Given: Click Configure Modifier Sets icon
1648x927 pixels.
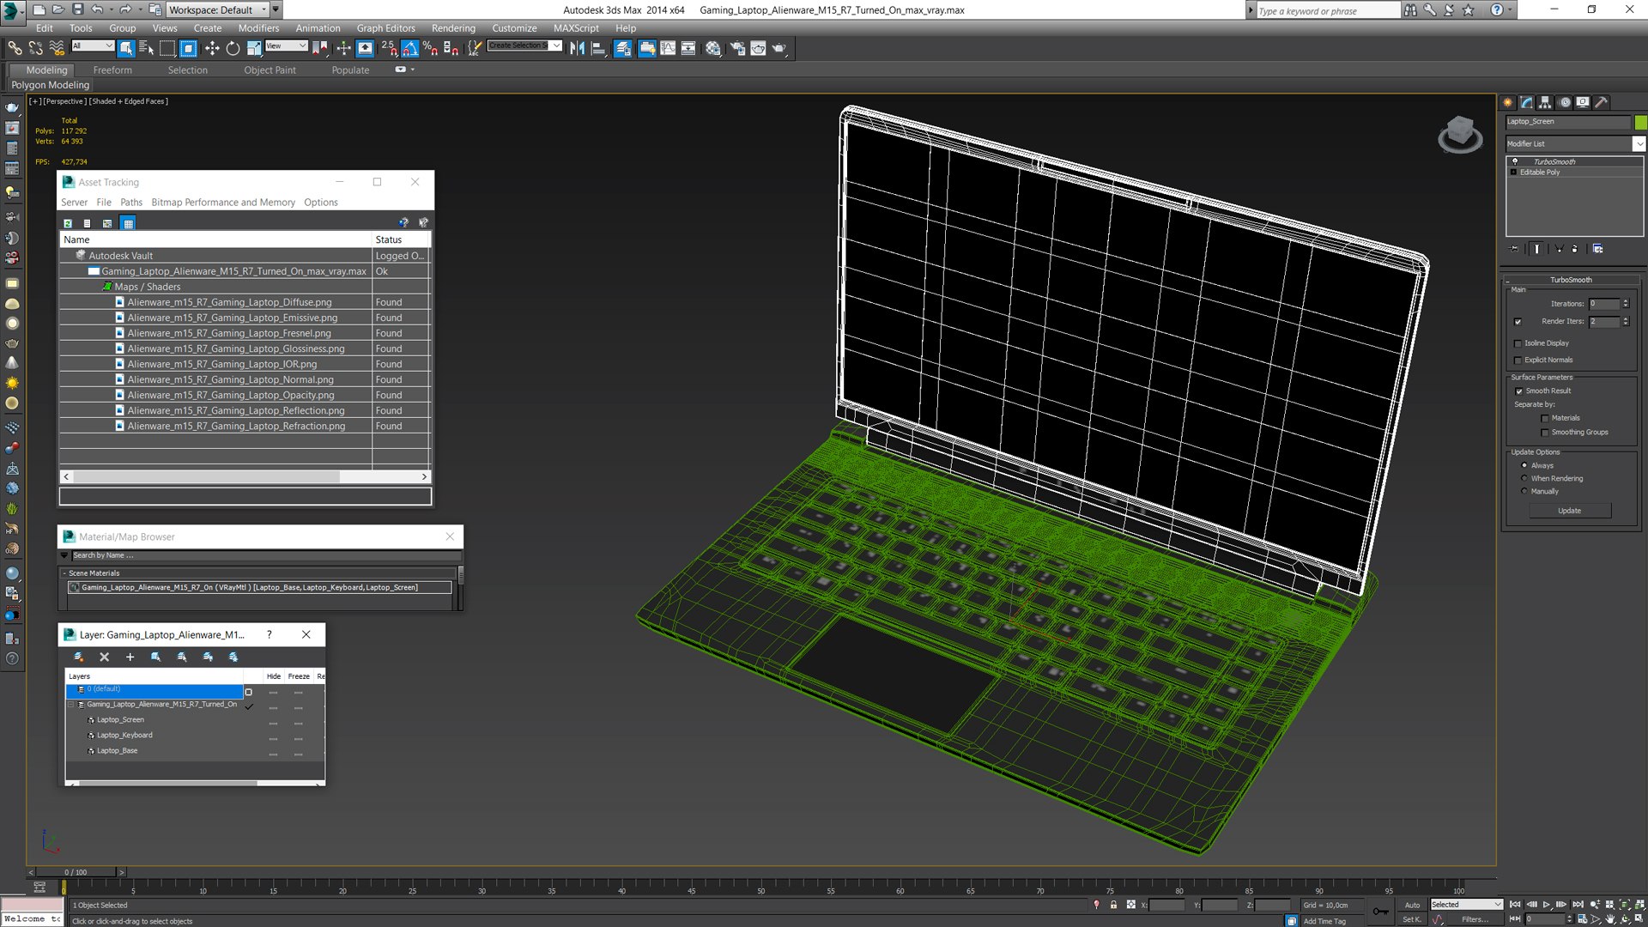Looking at the screenshot, I should pyautogui.click(x=1598, y=249).
